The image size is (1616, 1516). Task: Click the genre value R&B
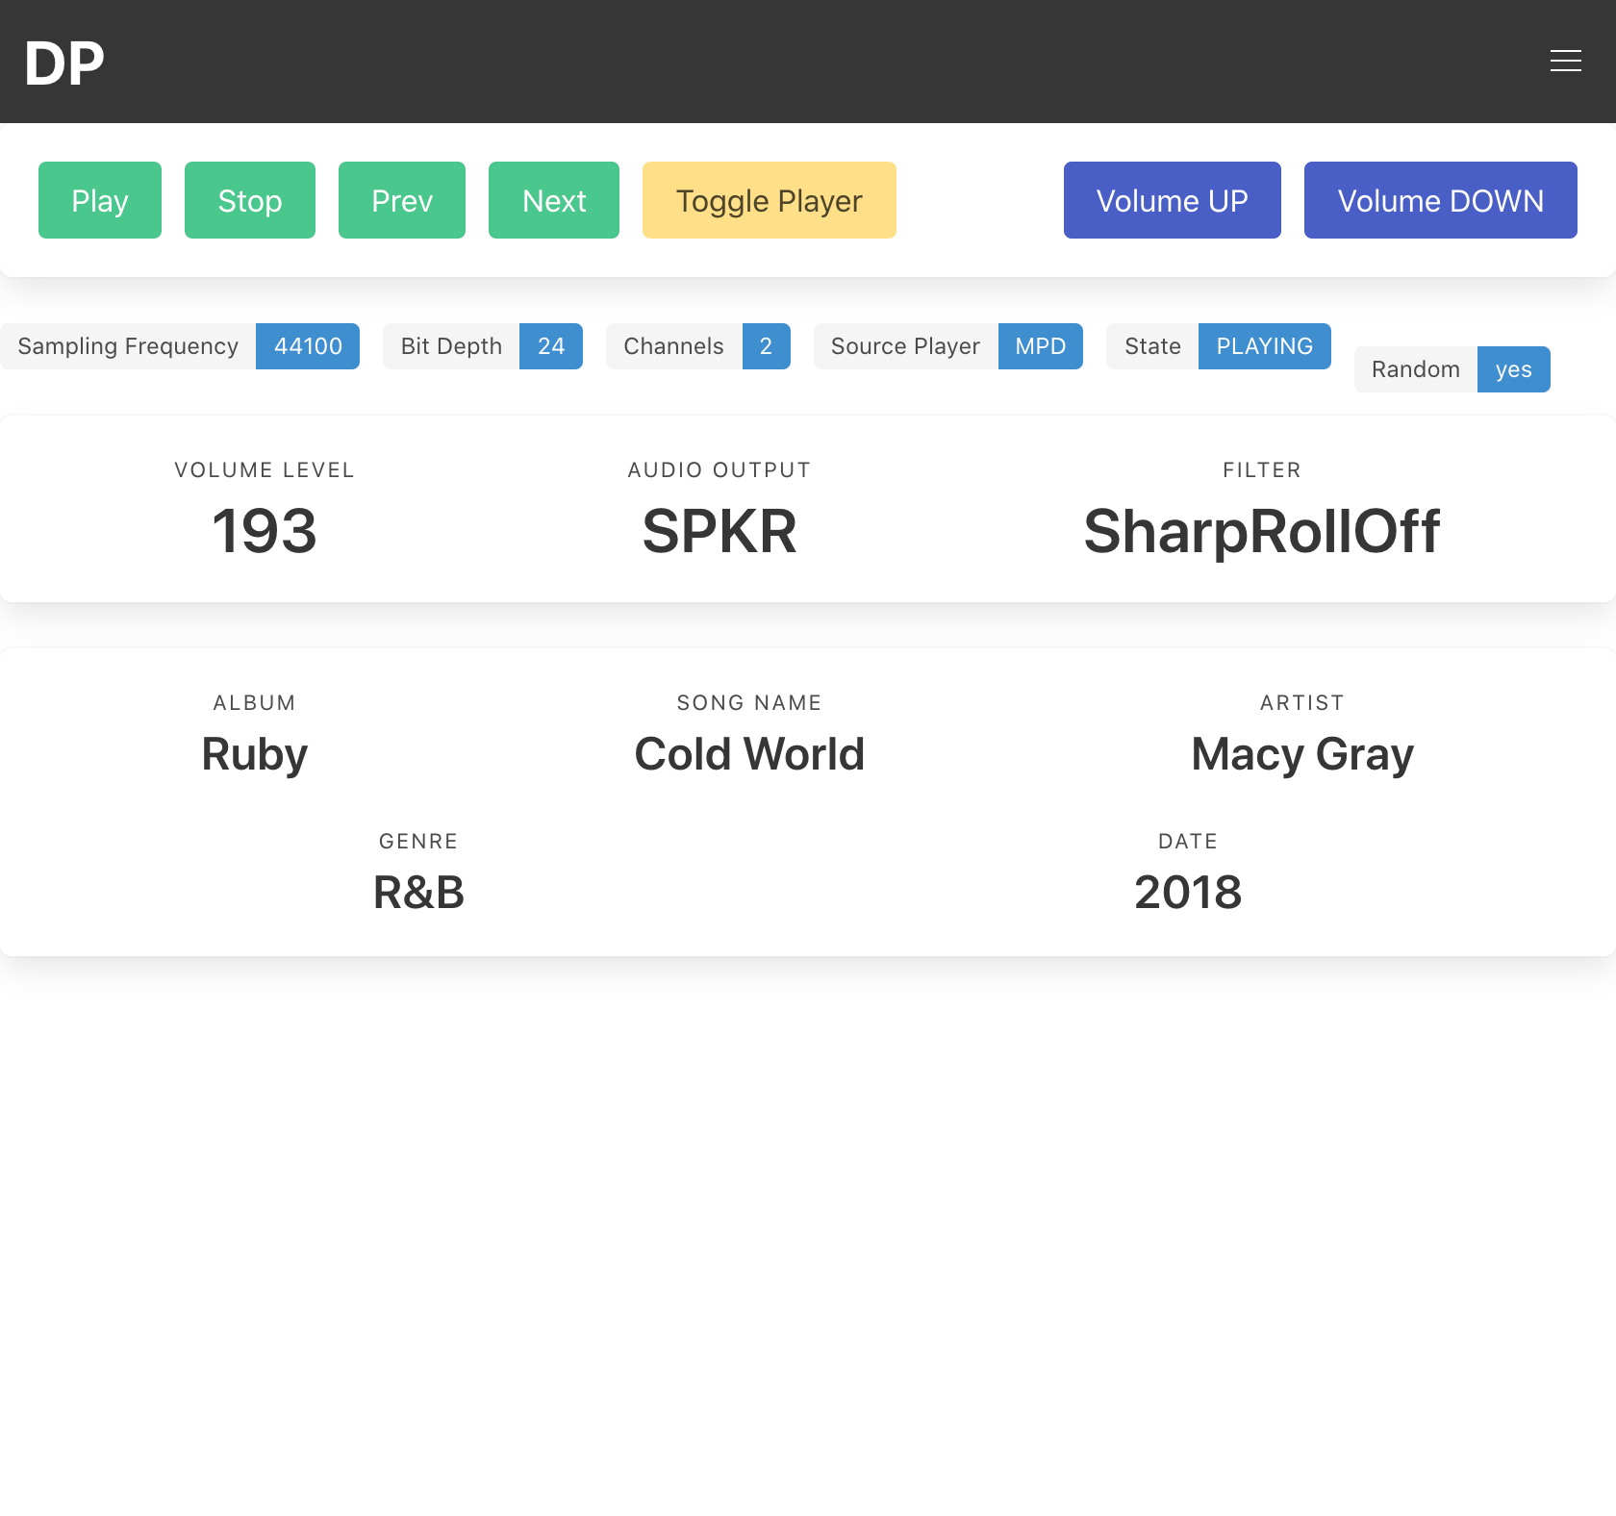(x=418, y=893)
